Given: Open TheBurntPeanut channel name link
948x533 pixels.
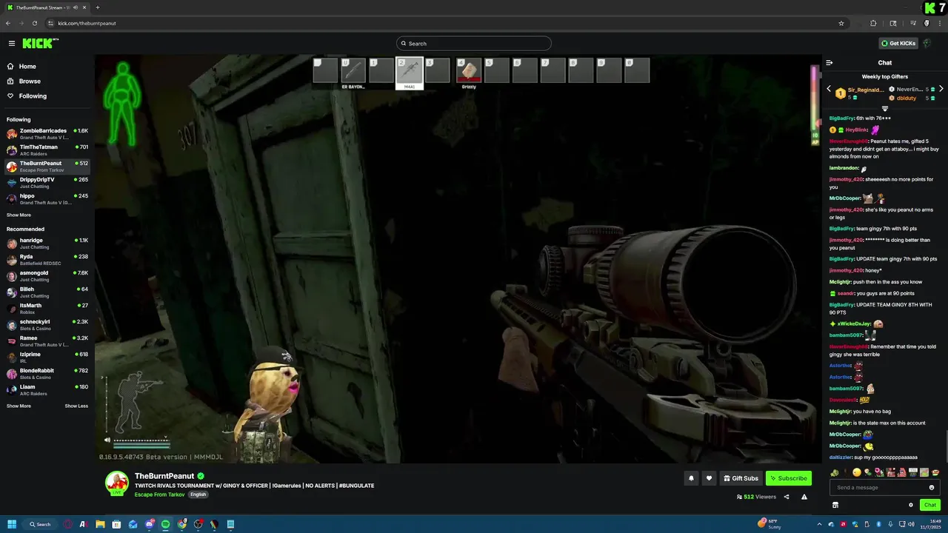Looking at the screenshot, I should coord(164,476).
